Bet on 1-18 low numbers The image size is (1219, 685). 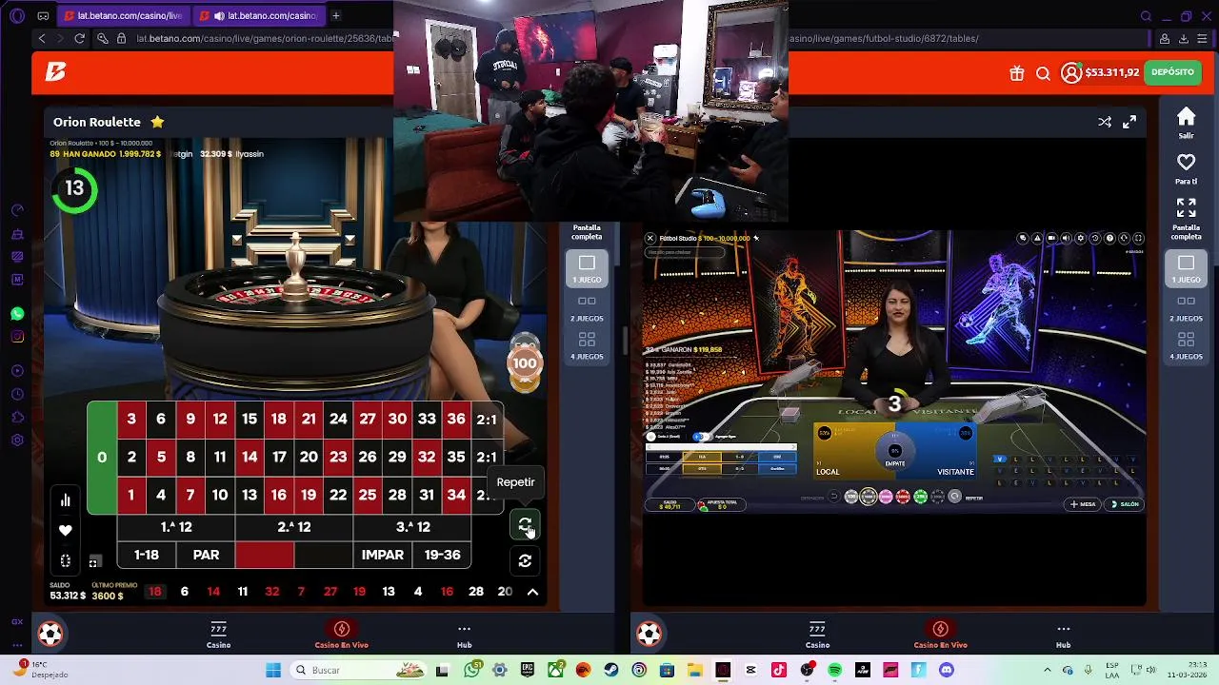tap(147, 555)
